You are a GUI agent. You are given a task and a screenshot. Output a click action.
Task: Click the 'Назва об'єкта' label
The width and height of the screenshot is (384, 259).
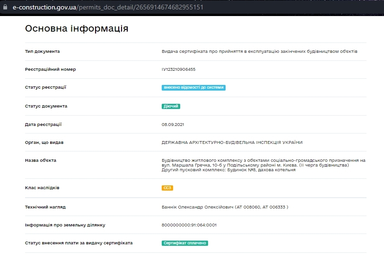41,160
